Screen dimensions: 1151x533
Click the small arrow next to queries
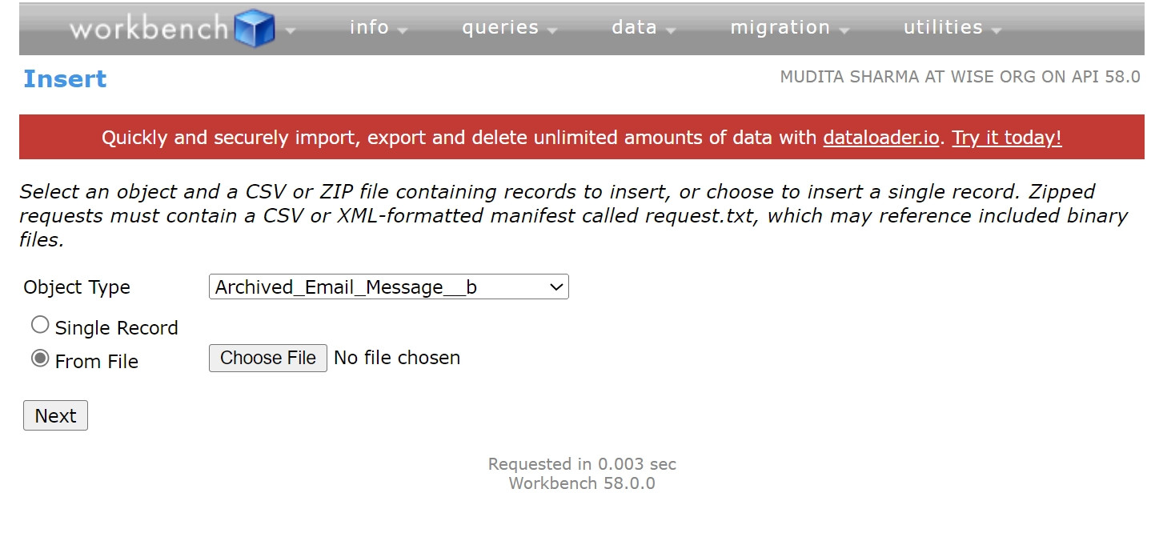[552, 31]
